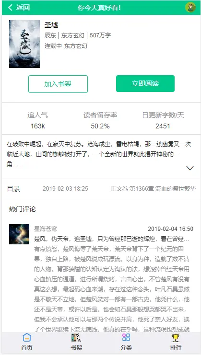
Task: Expand the truncated comment first line
Action: click(111, 239)
